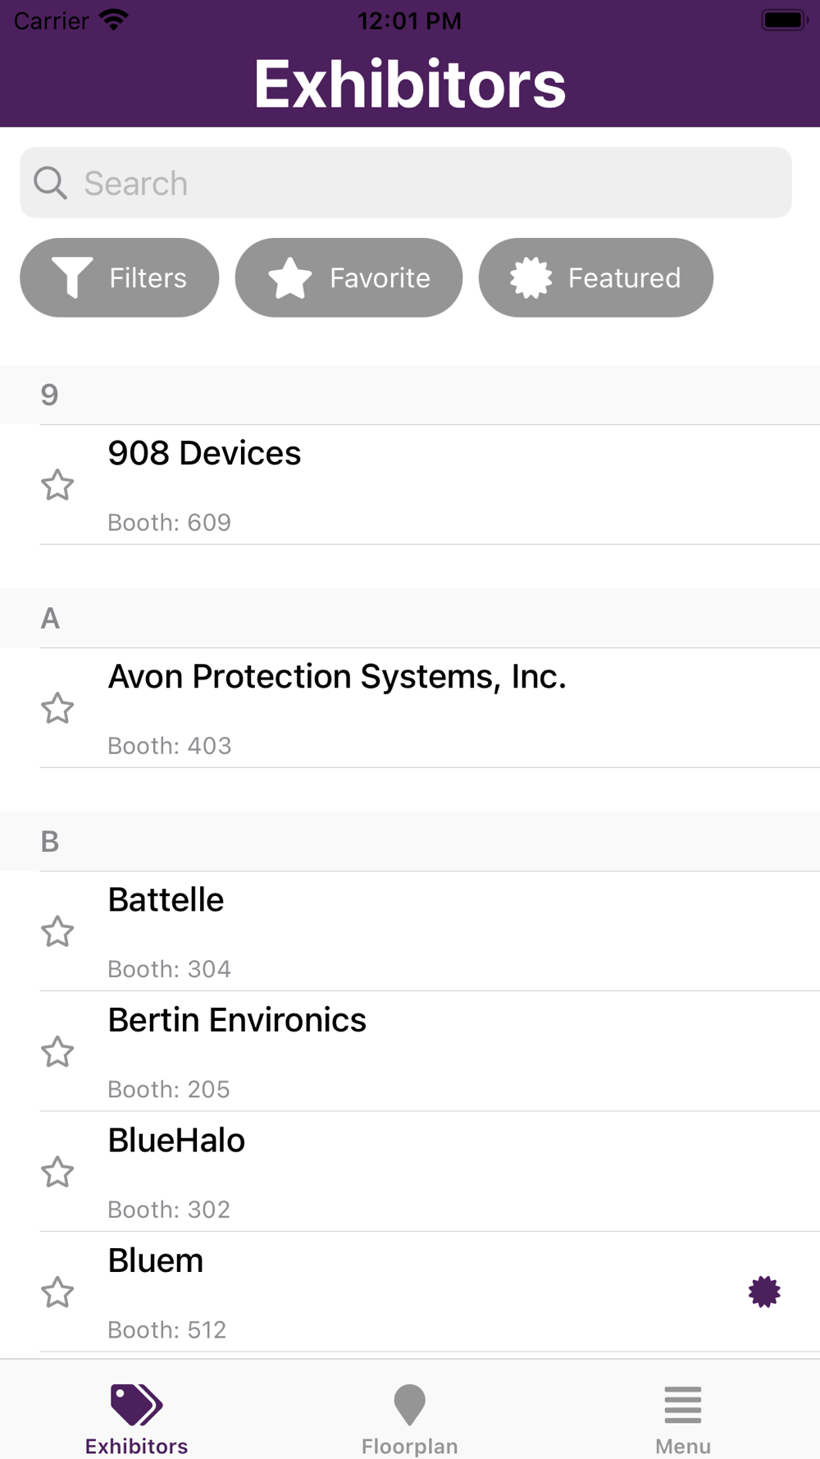Star the Battelle exhibitor
Viewport: 820px width, 1459px height.
(x=57, y=931)
